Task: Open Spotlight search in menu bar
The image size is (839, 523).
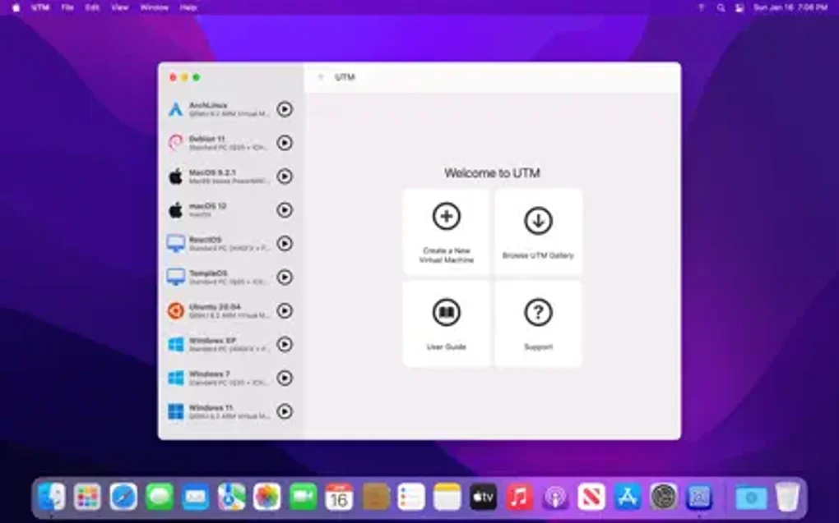Action: click(x=721, y=7)
